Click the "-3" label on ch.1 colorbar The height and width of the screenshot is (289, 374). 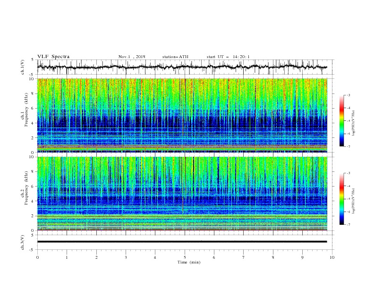pos(348,95)
